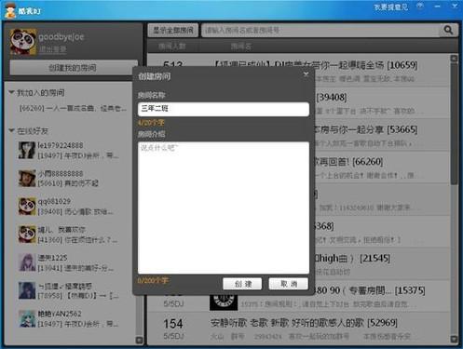Click avatar of 潇声1225
Viewport: 463px width, 349px height.
pyautogui.click(x=27, y=262)
